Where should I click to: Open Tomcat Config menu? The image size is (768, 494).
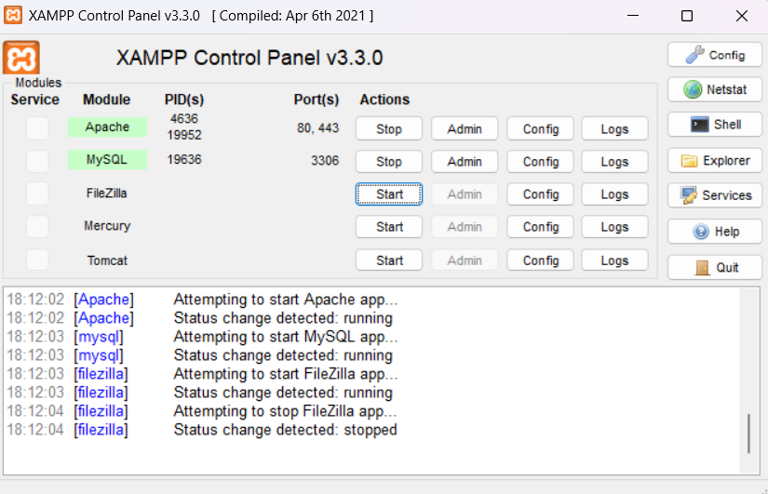[540, 260]
